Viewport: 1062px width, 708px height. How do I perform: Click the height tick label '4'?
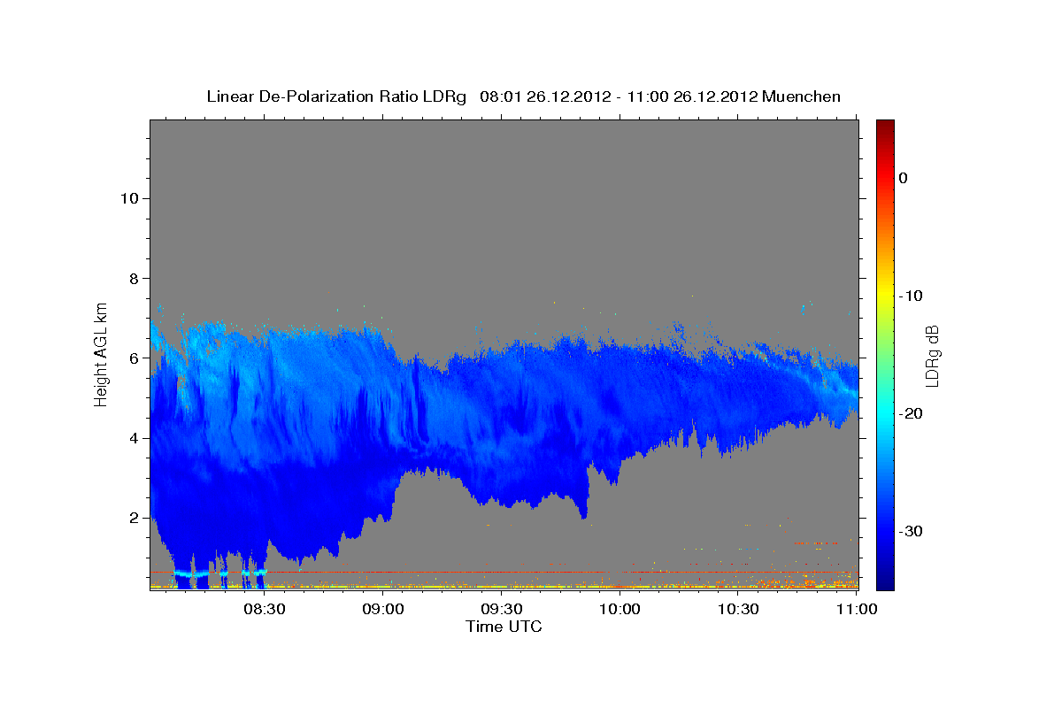point(132,437)
